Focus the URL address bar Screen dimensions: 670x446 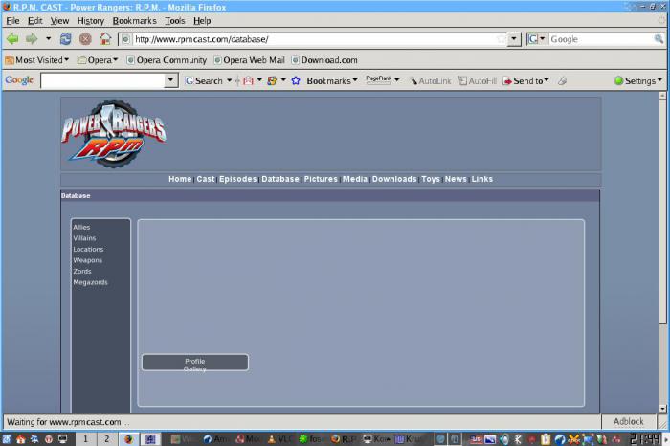(314, 39)
